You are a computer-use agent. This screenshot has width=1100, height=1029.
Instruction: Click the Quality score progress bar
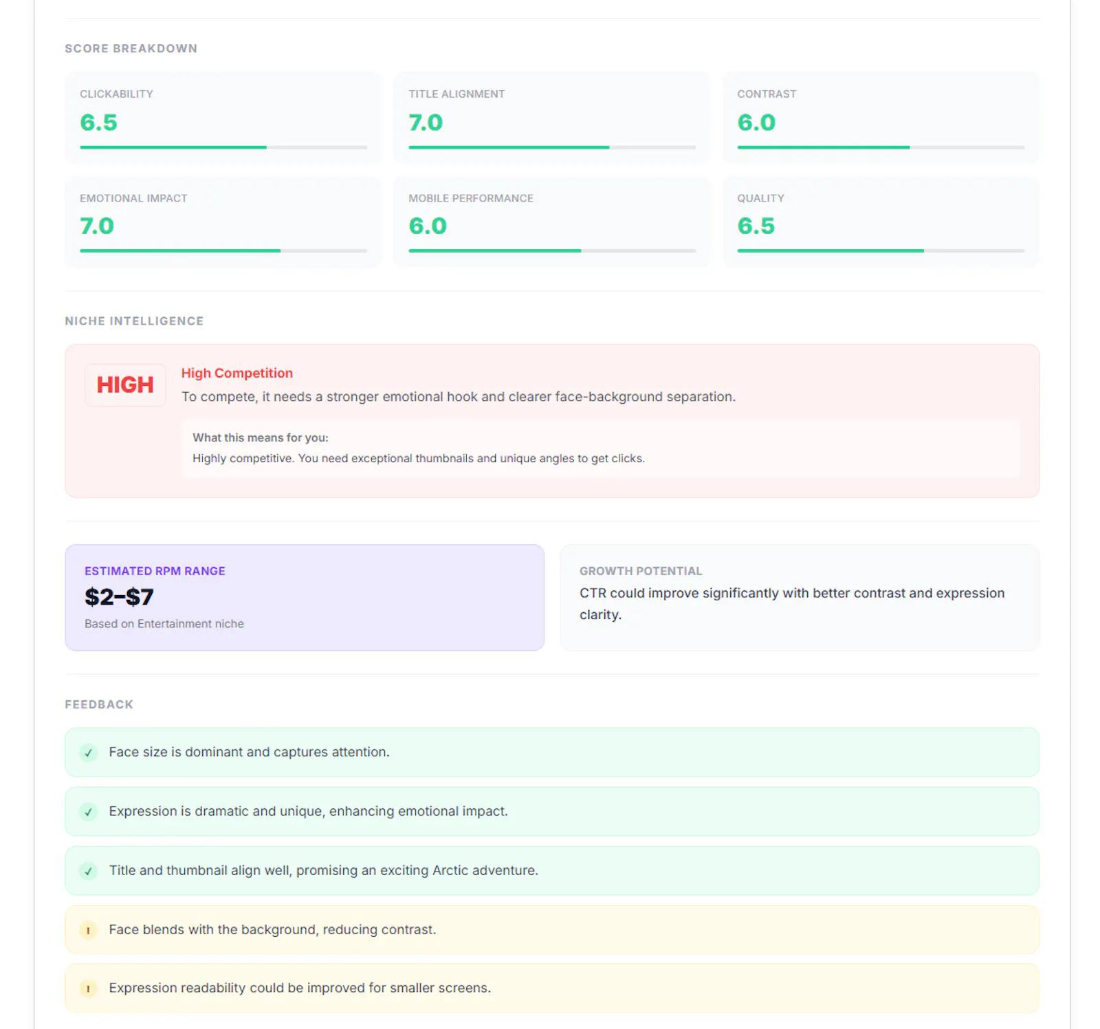[881, 251]
